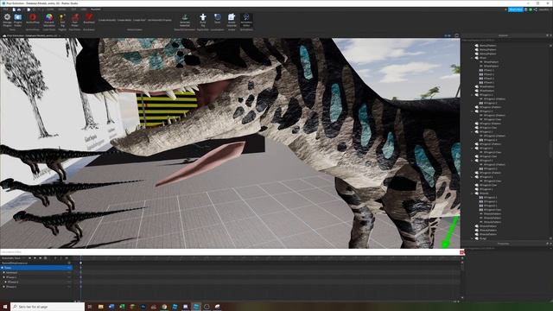Switch to the Home ribbon tab
This screenshot has height=311, width=553.
50,10
